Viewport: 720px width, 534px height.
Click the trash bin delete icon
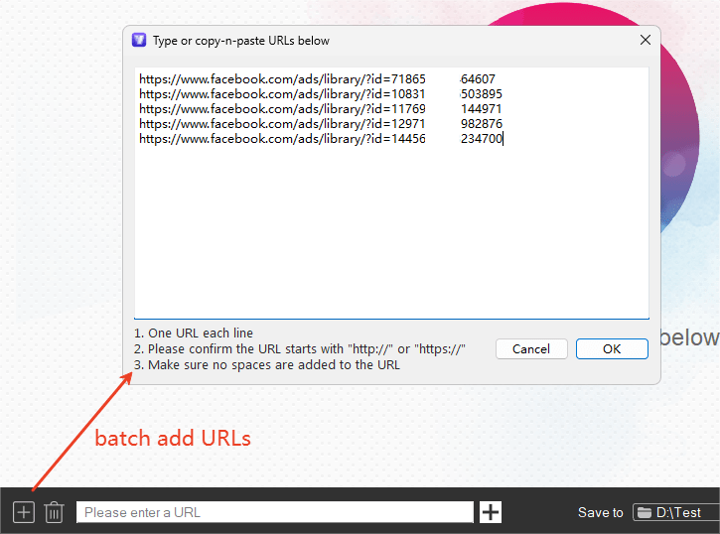click(x=55, y=512)
